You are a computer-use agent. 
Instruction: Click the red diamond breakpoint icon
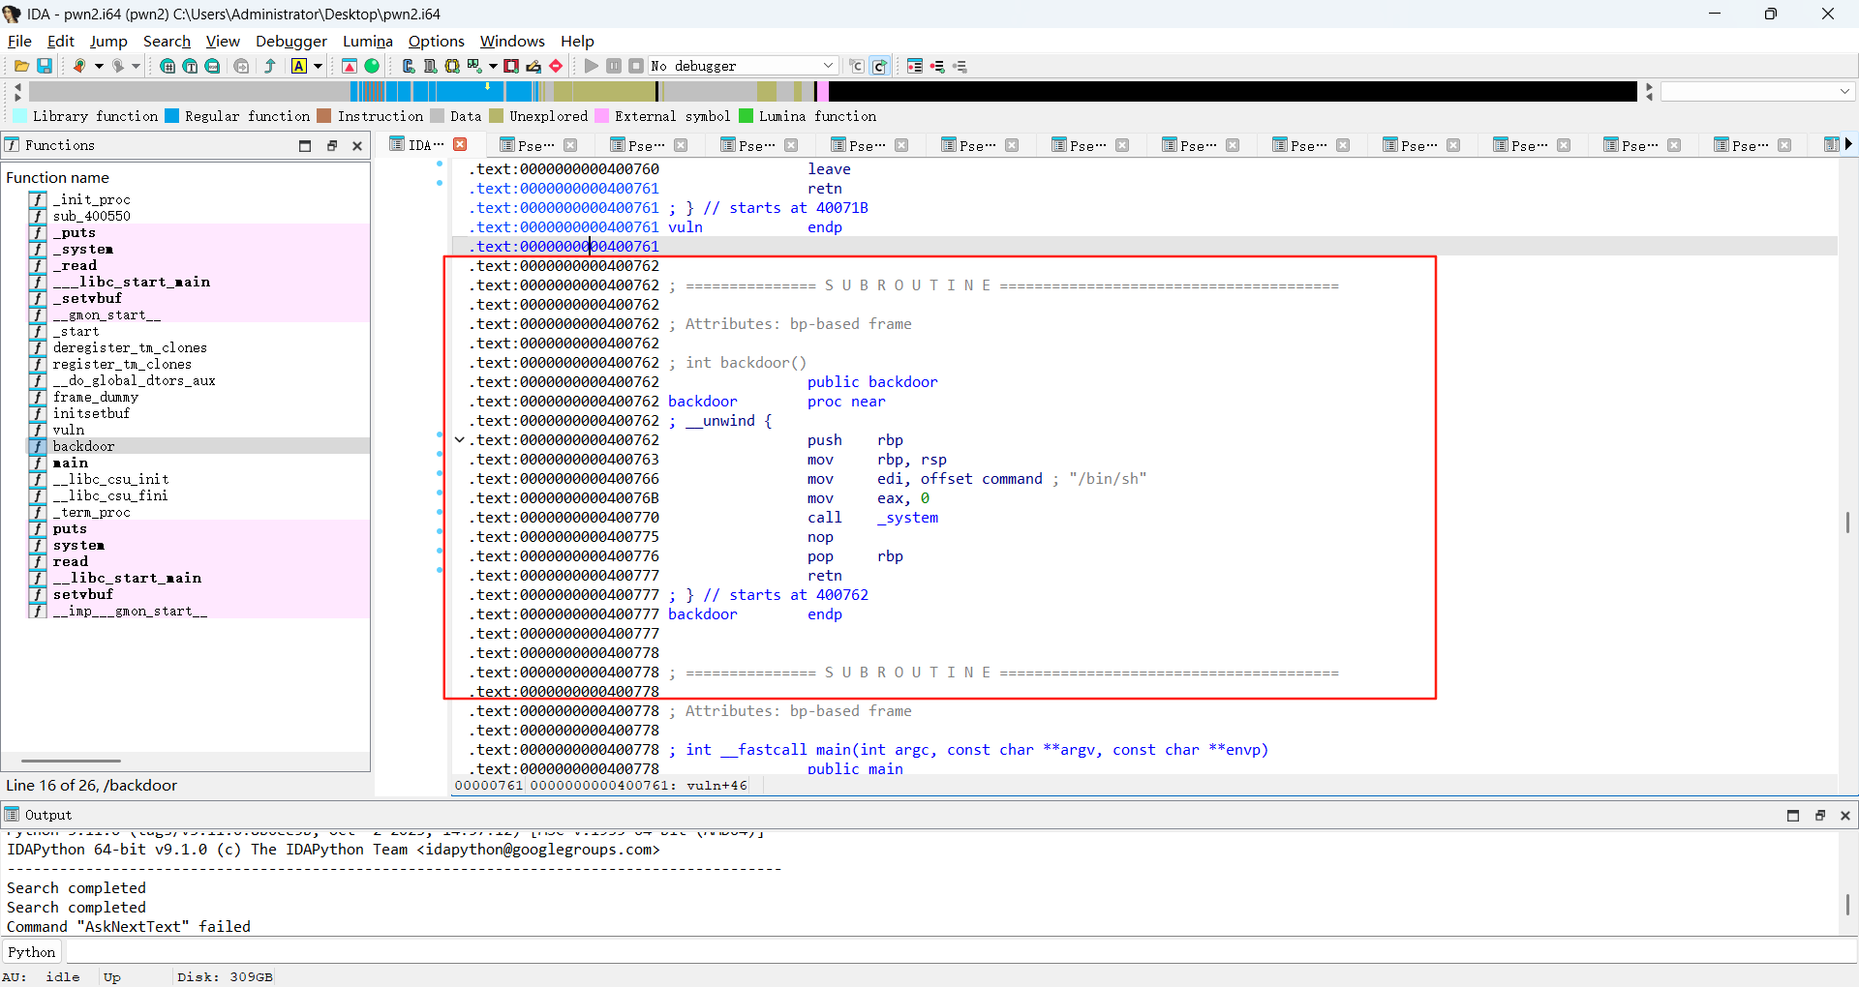(x=556, y=66)
